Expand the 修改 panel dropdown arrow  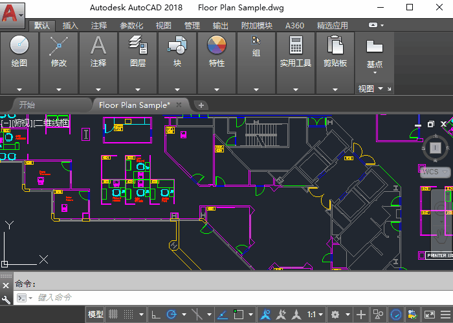click(59, 90)
